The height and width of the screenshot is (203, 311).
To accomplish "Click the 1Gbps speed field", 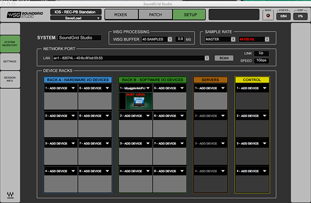I will point(261,60).
